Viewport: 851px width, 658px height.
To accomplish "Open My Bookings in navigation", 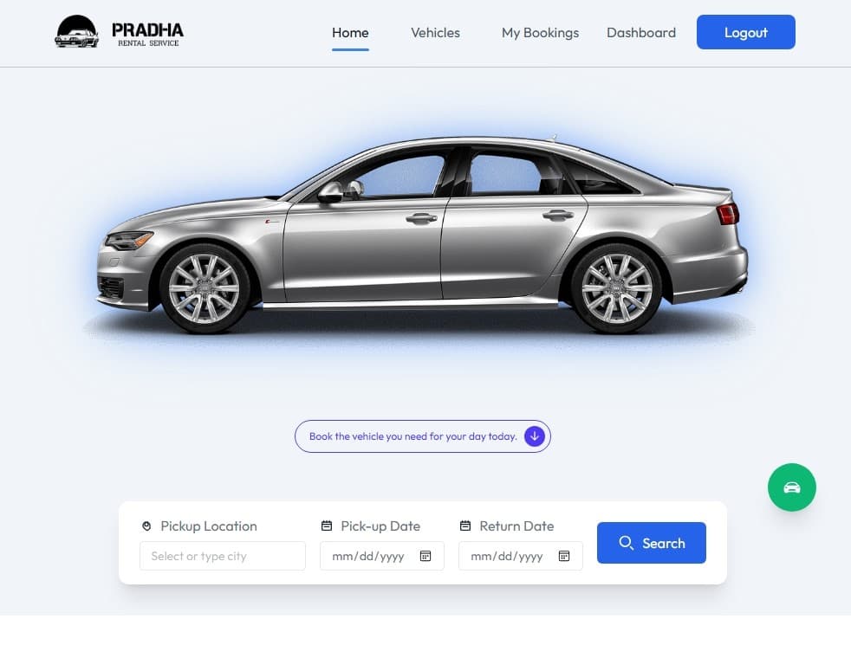I will point(540,33).
